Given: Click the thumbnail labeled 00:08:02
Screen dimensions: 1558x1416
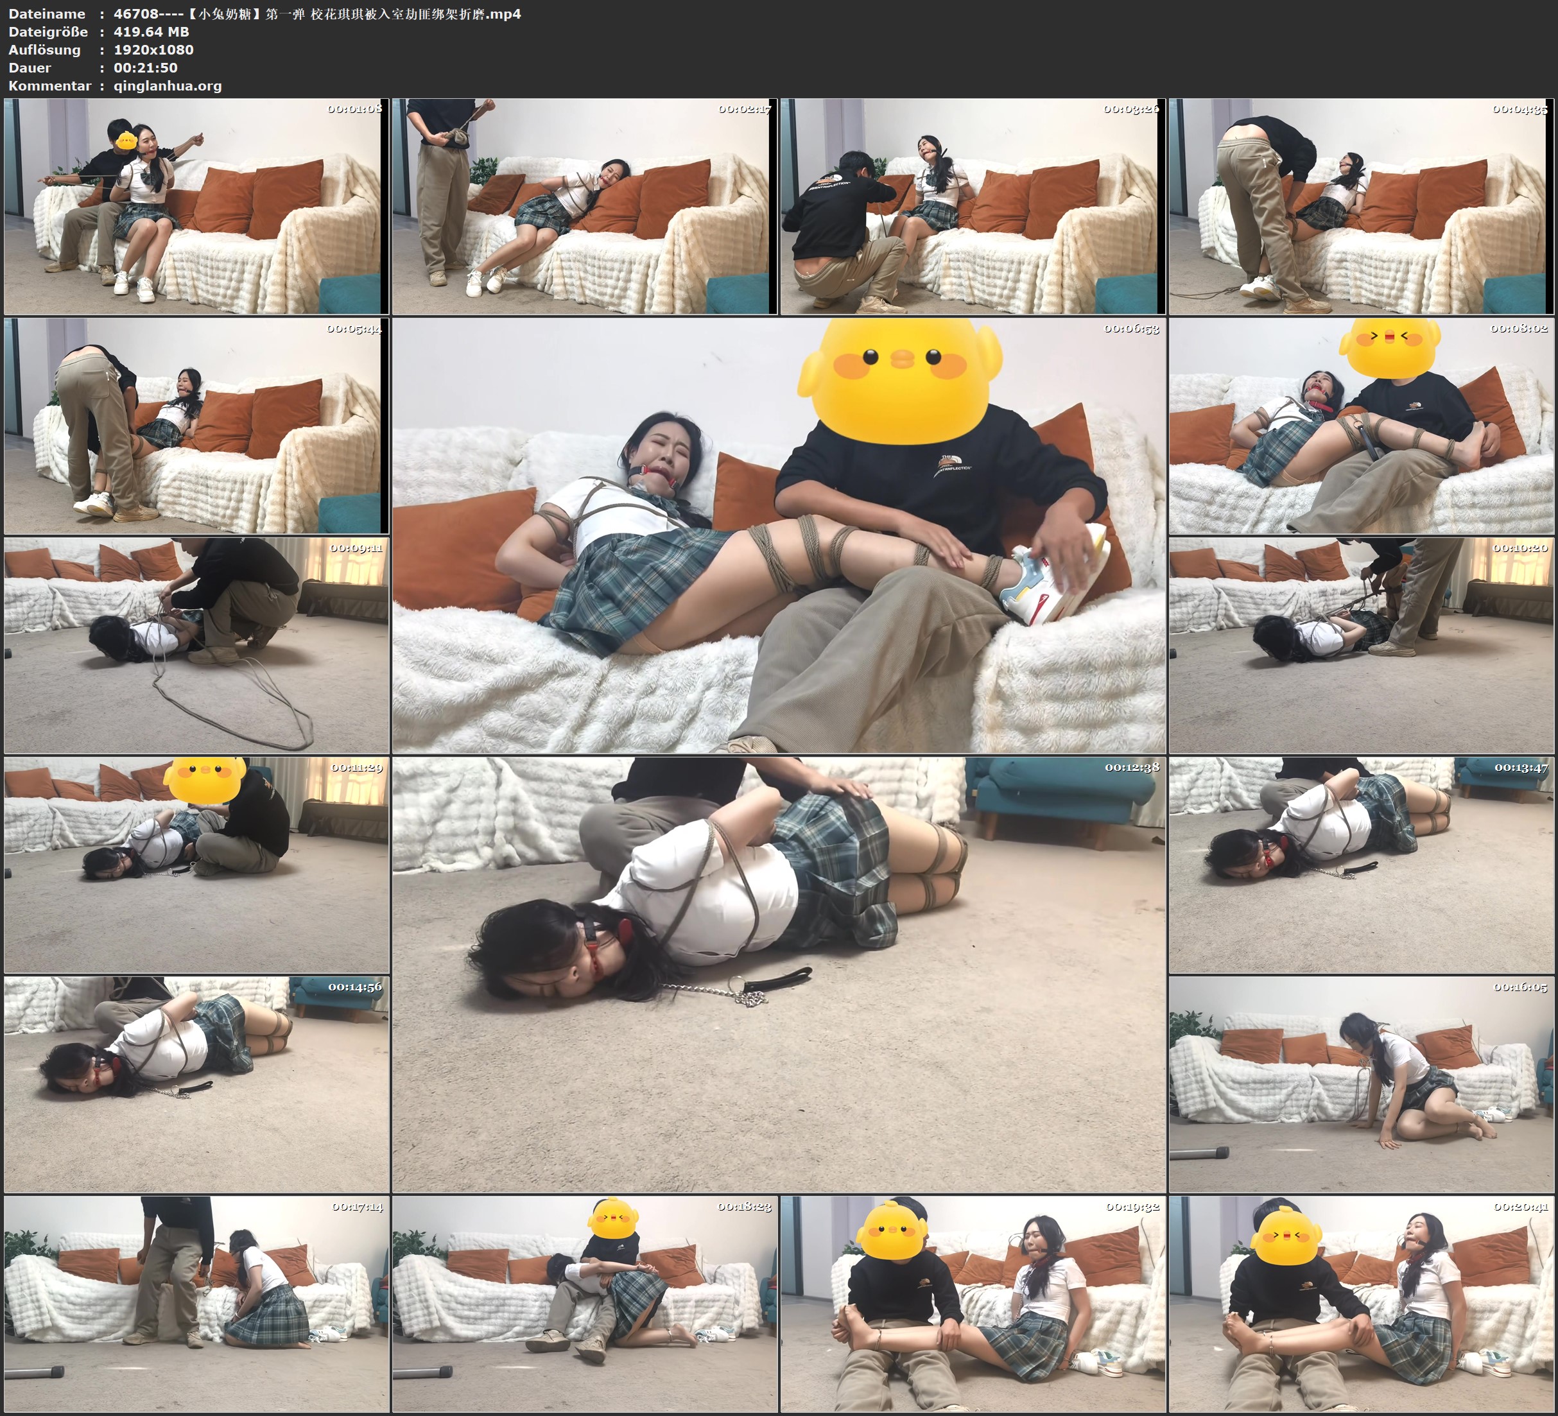Looking at the screenshot, I should click(1360, 426).
